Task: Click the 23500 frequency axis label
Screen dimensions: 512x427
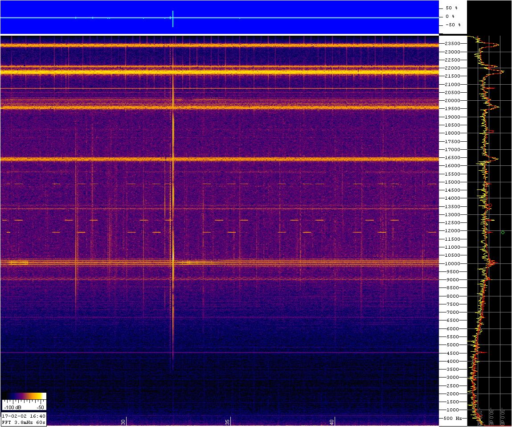Action: click(x=453, y=43)
